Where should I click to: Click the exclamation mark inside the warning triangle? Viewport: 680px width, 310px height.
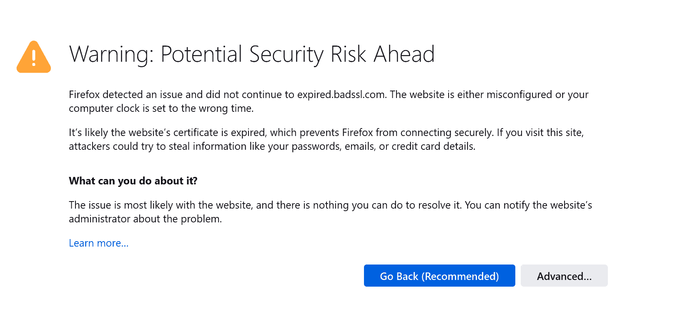[33, 58]
